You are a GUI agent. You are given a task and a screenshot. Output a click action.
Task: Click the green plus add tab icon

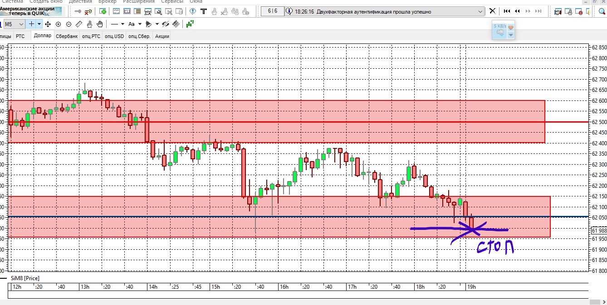click(x=103, y=11)
